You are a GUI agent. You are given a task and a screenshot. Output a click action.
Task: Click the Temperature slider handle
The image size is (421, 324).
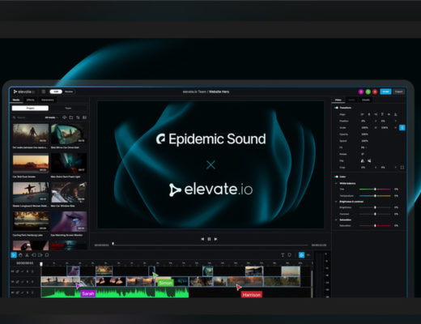point(375,196)
